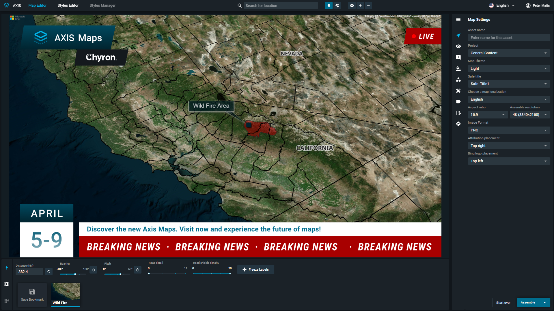Switch to the Styles Editor tab
Viewport: 554px width, 311px height.
[x=68, y=5]
